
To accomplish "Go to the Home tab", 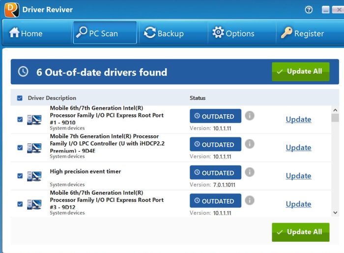I will [x=37, y=33].
